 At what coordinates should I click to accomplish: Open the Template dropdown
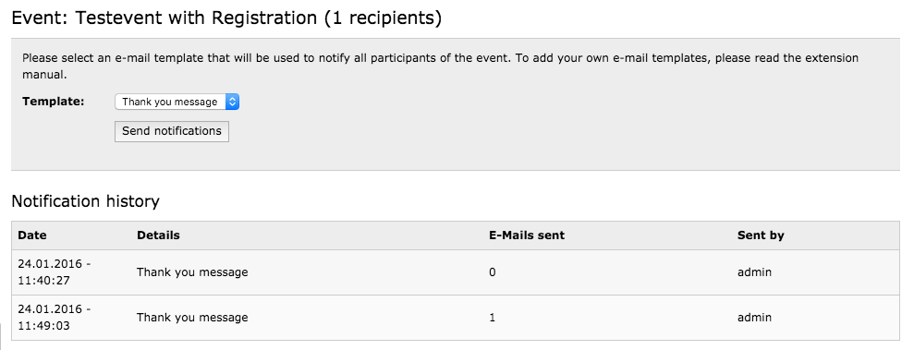pos(177,102)
